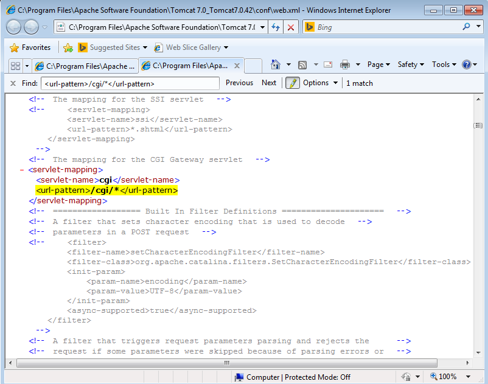The image size is (488, 384).
Task: Open Web Slice Gallery link
Action: [191, 47]
